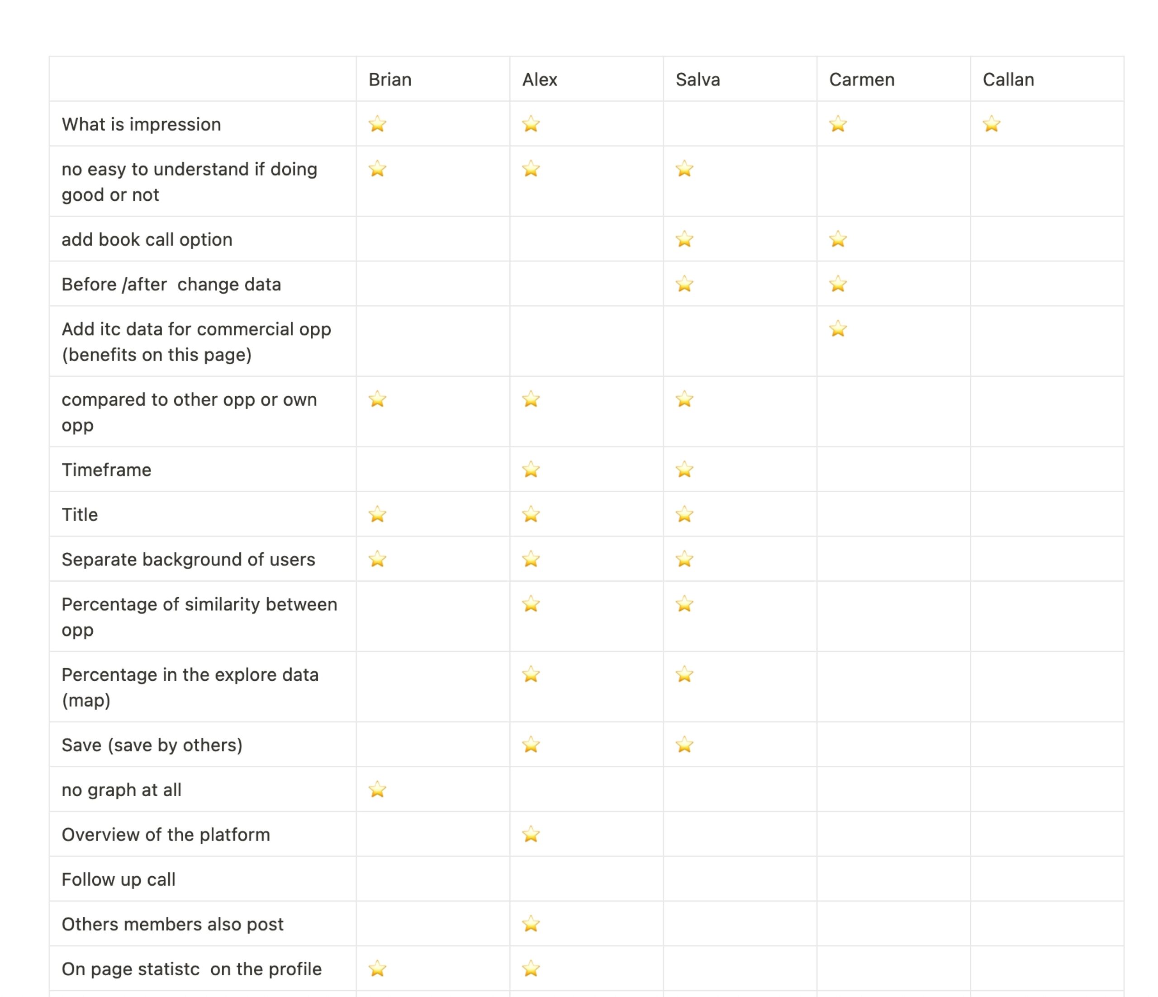The width and height of the screenshot is (1158, 997).
Task: Click empty Callan cell in Timeframe row
Action: pos(1047,470)
